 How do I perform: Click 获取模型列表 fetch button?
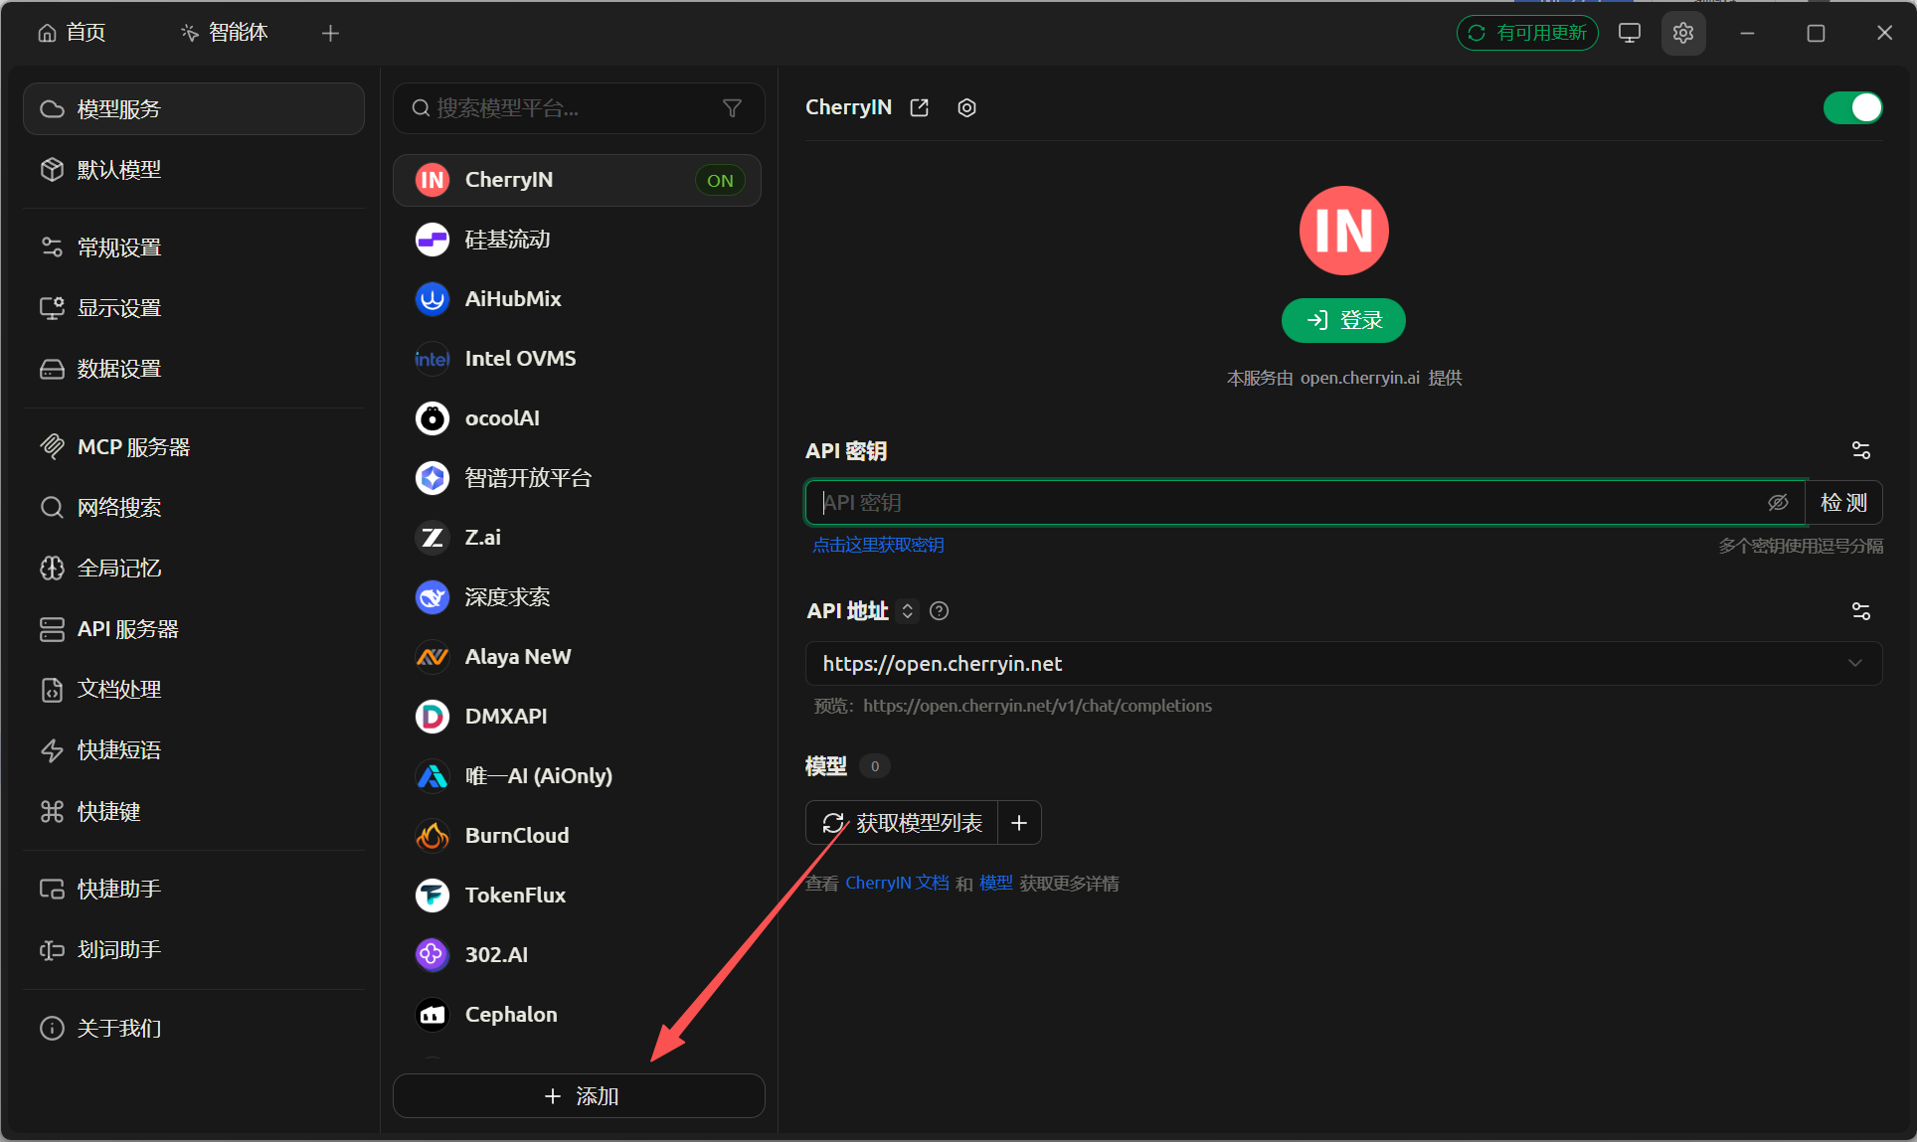pos(902,823)
